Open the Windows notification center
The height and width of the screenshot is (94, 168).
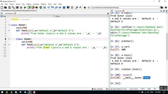(164, 92)
